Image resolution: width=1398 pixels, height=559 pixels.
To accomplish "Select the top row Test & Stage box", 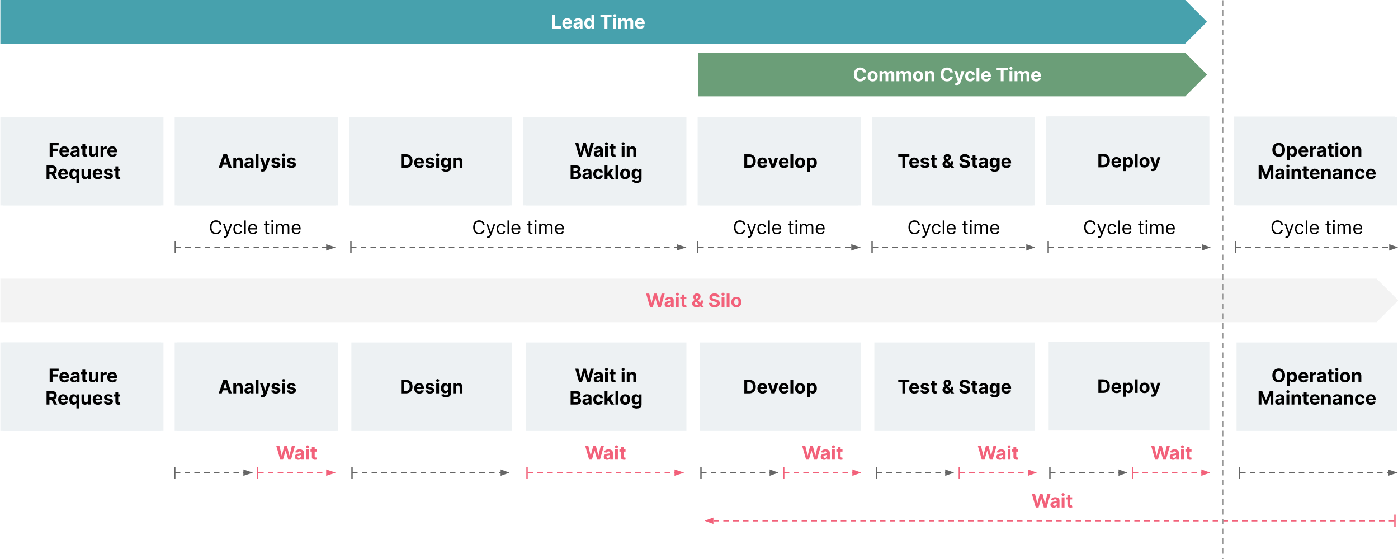I will pos(953,161).
